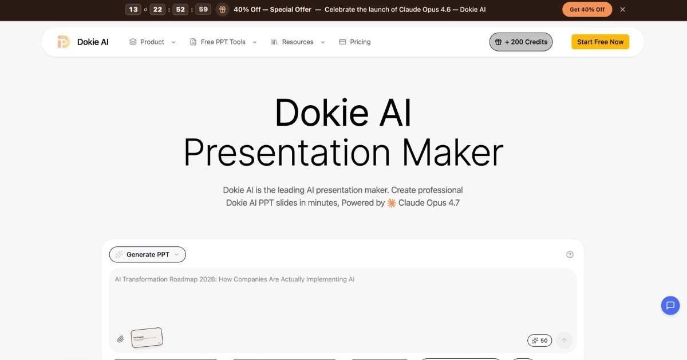This screenshot has width=687, height=360.
Task: Expand the Product dropdown chevron
Action: (x=173, y=42)
